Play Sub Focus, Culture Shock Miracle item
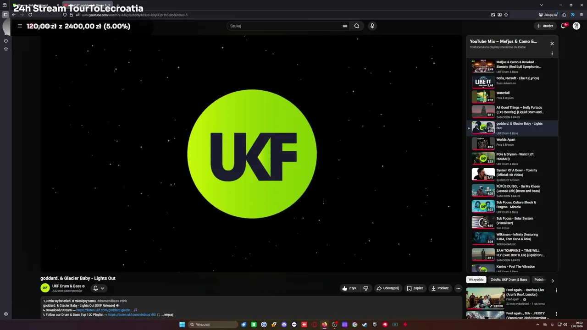 click(513, 207)
